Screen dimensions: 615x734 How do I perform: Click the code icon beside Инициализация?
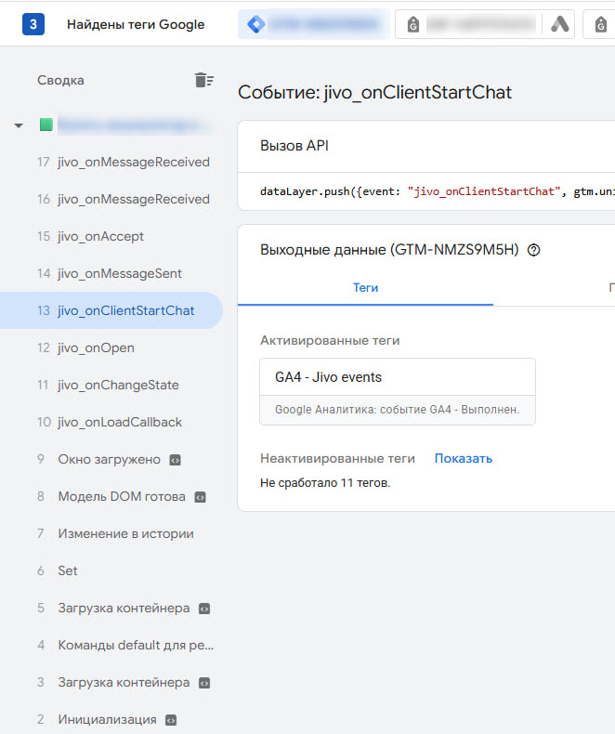pos(171,720)
